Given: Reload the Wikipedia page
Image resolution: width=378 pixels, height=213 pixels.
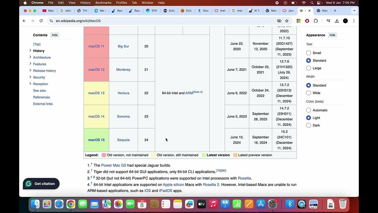Looking at the screenshot, I should point(41,21).
